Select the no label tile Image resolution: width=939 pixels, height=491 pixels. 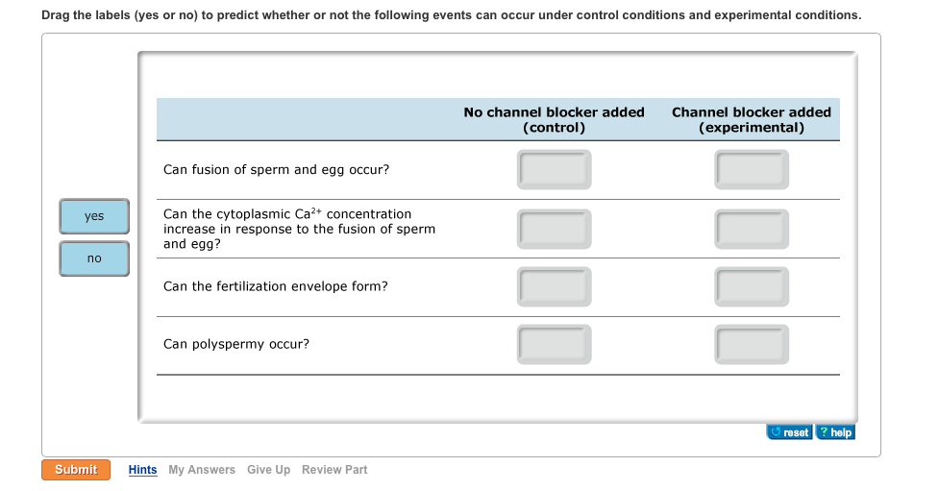[94, 258]
